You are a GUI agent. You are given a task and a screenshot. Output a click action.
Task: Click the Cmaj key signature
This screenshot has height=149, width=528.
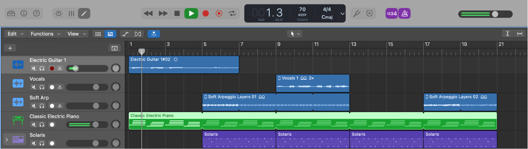pyautogui.click(x=327, y=17)
